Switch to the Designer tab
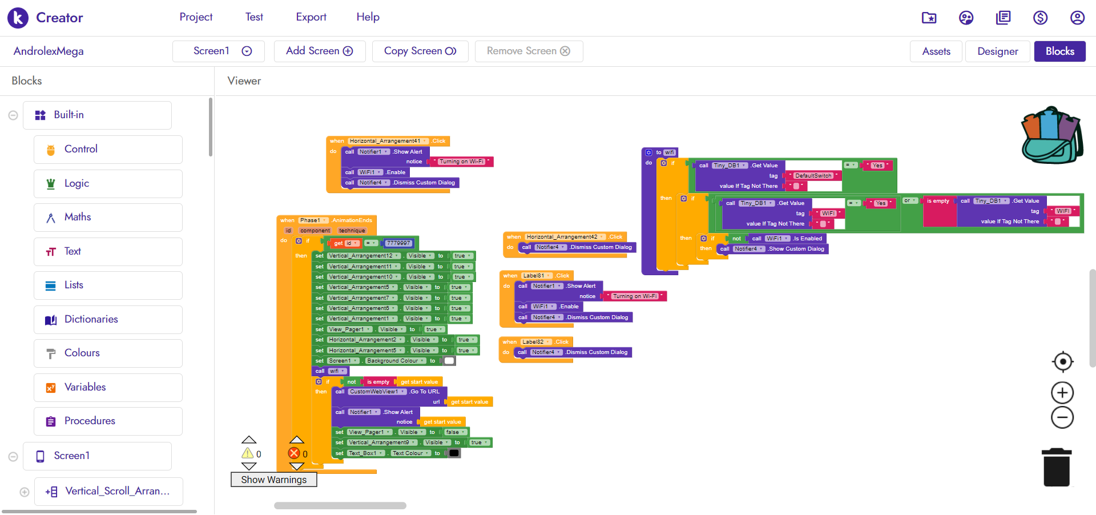 tap(997, 51)
